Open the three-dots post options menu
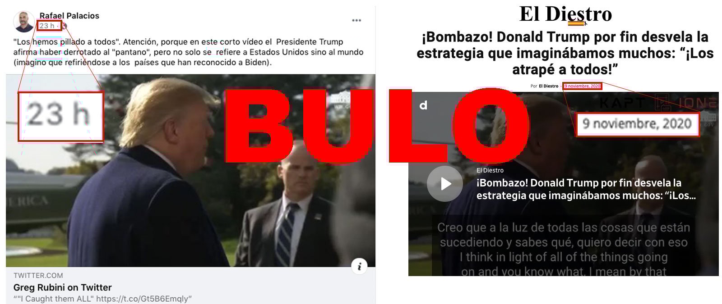 pos(356,20)
